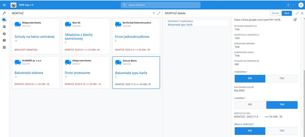Open the hamburger navigation menu
This screenshot has width=305, height=137.
pyautogui.click(x=4, y=5)
